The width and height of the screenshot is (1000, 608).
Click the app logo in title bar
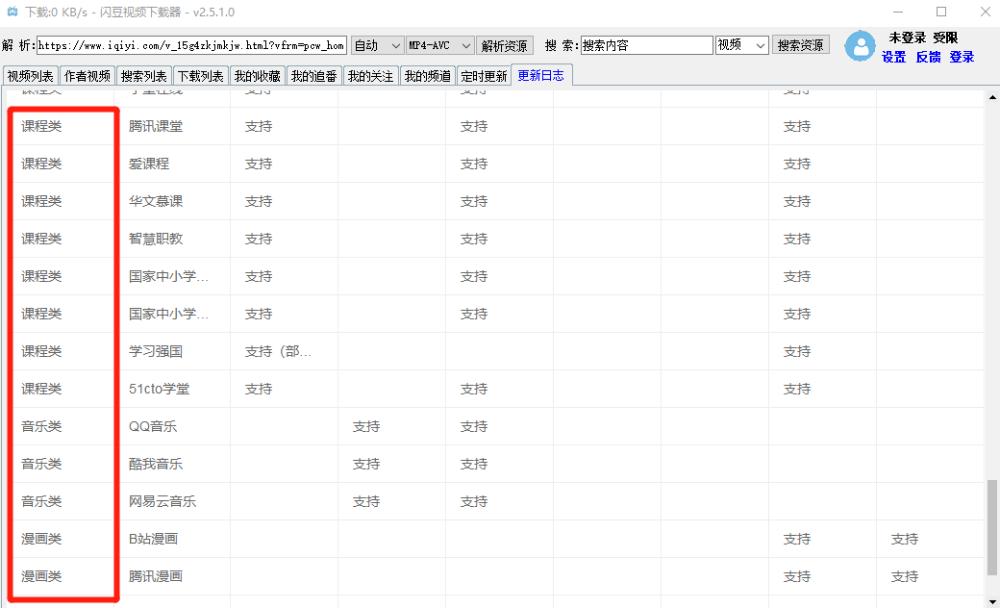12,13
